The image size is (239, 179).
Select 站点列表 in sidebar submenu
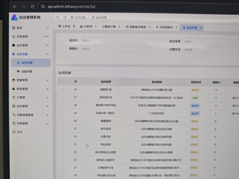31,63
